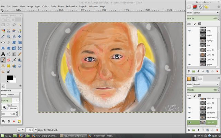Screen dimensions: 221x138
Task: Hide the selected Layer #3
Action: [190, 122]
